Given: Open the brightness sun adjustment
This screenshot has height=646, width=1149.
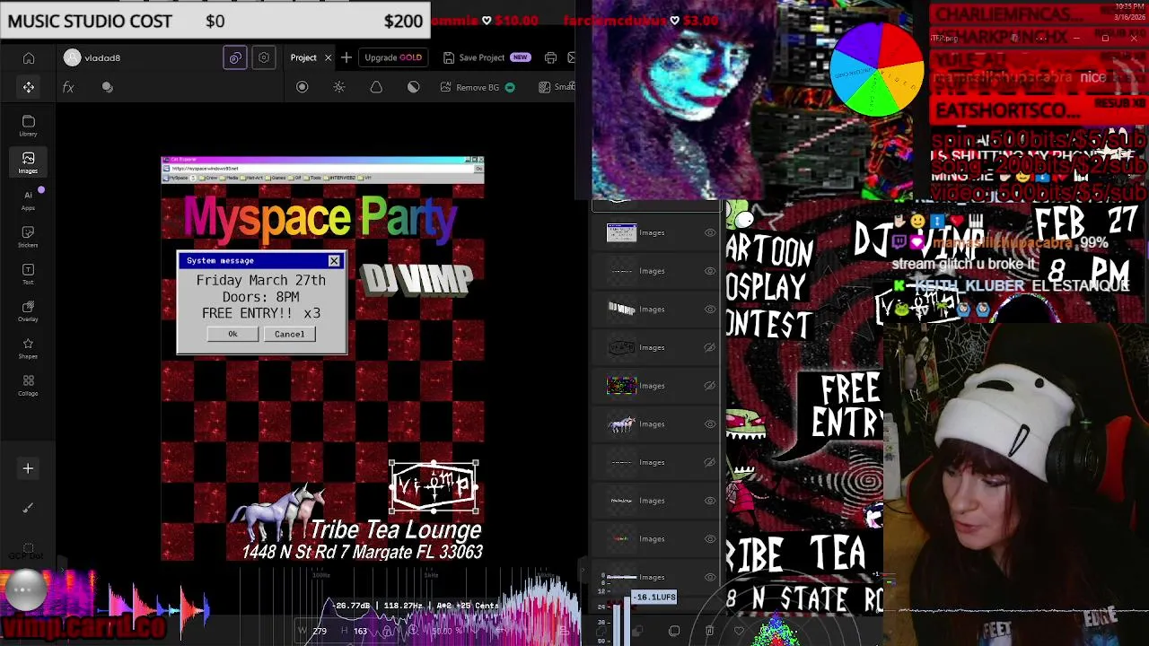Looking at the screenshot, I should (x=338, y=87).
